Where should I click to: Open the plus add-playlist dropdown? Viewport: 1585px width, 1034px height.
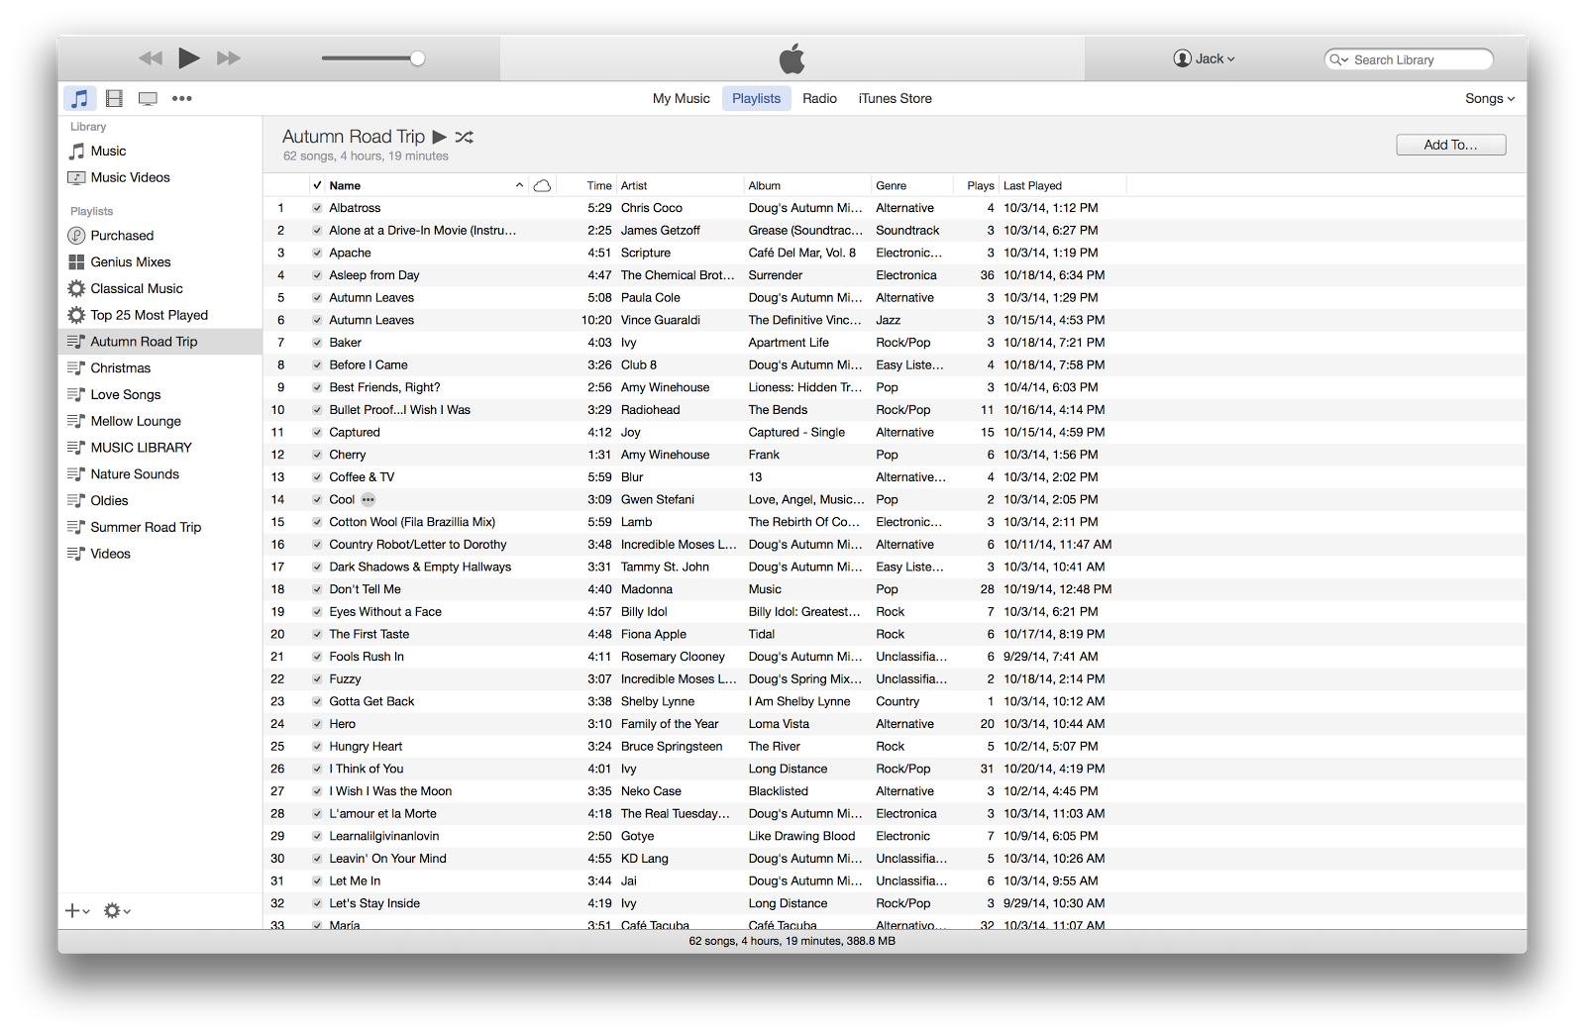(77, 910)
